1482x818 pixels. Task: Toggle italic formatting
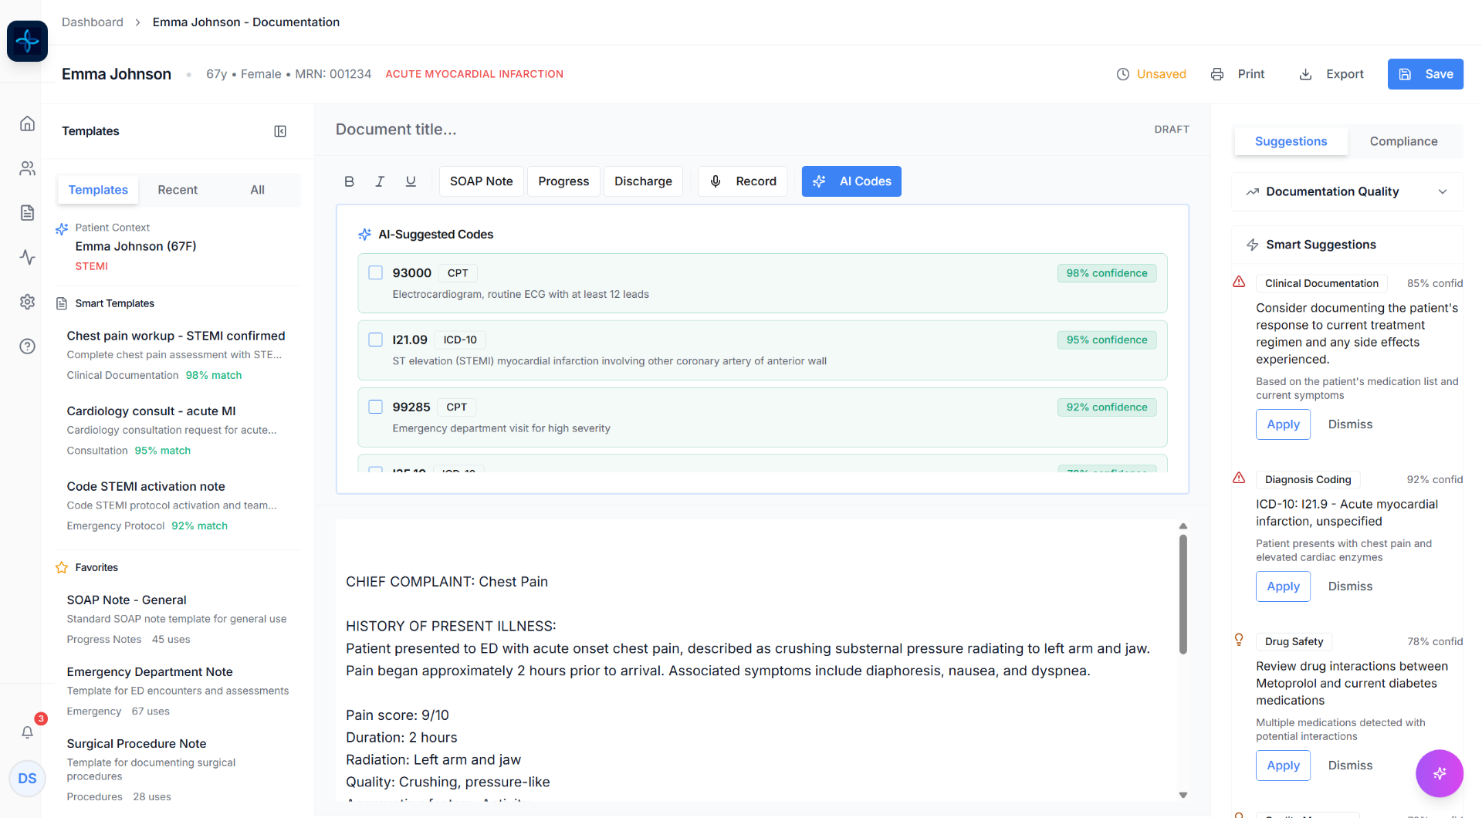[380, 181]
